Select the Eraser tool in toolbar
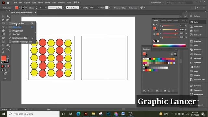208x117 pixels. pos(3,31)
